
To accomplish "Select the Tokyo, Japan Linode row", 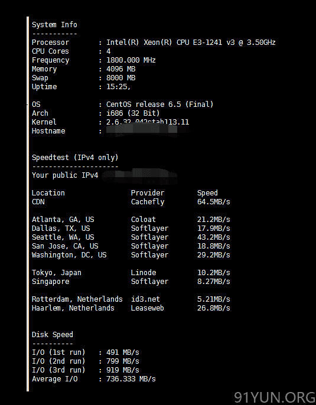I will pyautogui.click(x=131, y=273).
